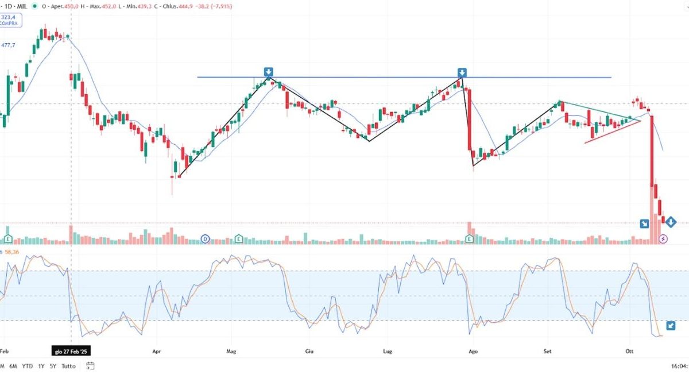This screenshot has width=689, height=374.
Task: Open the go-to-date calendar icon
Action: click(x=90, y=366)
